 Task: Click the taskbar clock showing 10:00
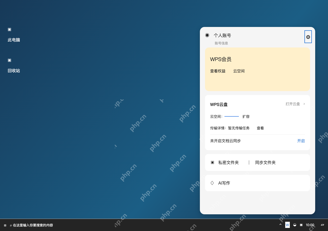[310, 225]
